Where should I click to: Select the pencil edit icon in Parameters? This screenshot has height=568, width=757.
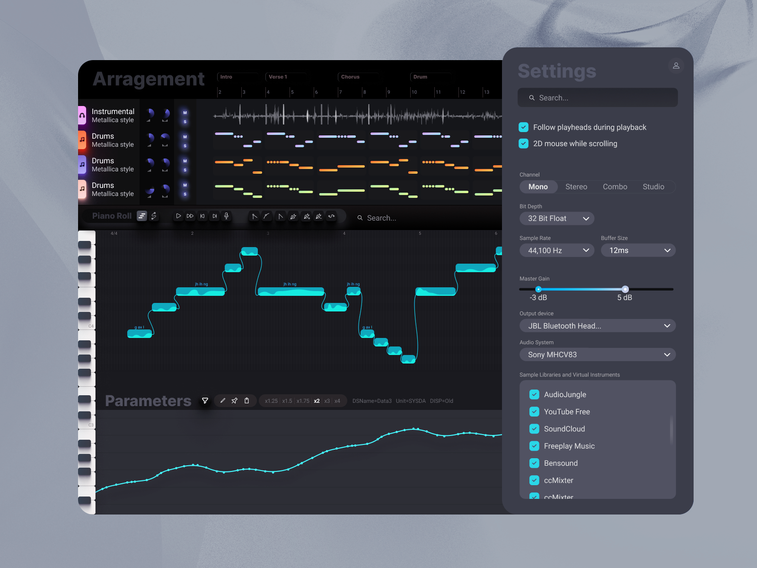click(222, 400)
